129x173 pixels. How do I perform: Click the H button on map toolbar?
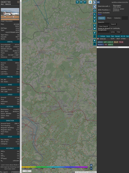81,2
